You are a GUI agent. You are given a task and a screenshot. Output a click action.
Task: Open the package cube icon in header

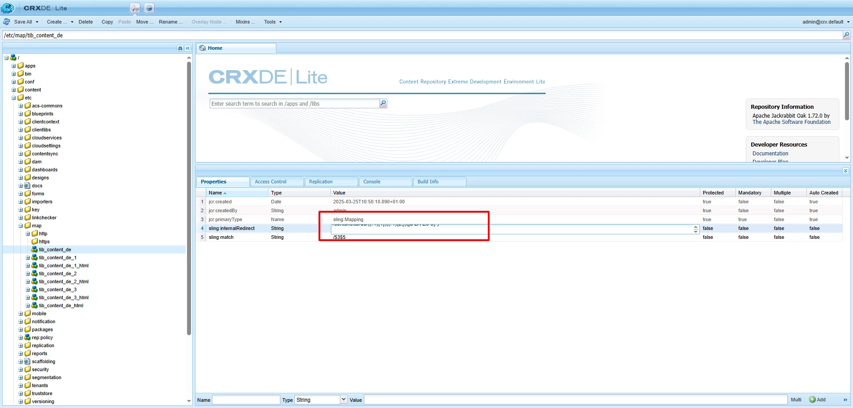(x=149, y=8)
